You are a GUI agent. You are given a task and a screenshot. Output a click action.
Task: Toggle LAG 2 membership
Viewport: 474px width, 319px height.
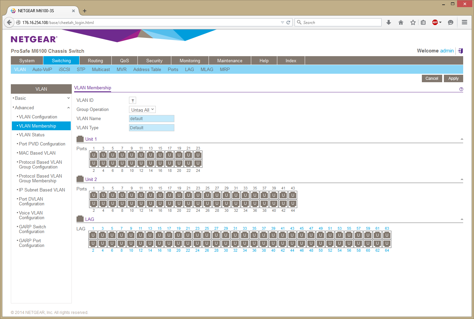pyautogui.click(x=93, y=244)
